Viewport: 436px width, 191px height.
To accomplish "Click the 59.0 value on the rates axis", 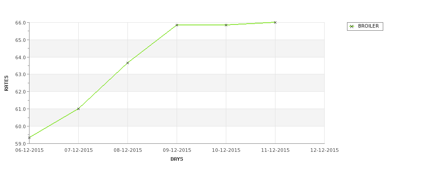I will click(x=21, y=144).
